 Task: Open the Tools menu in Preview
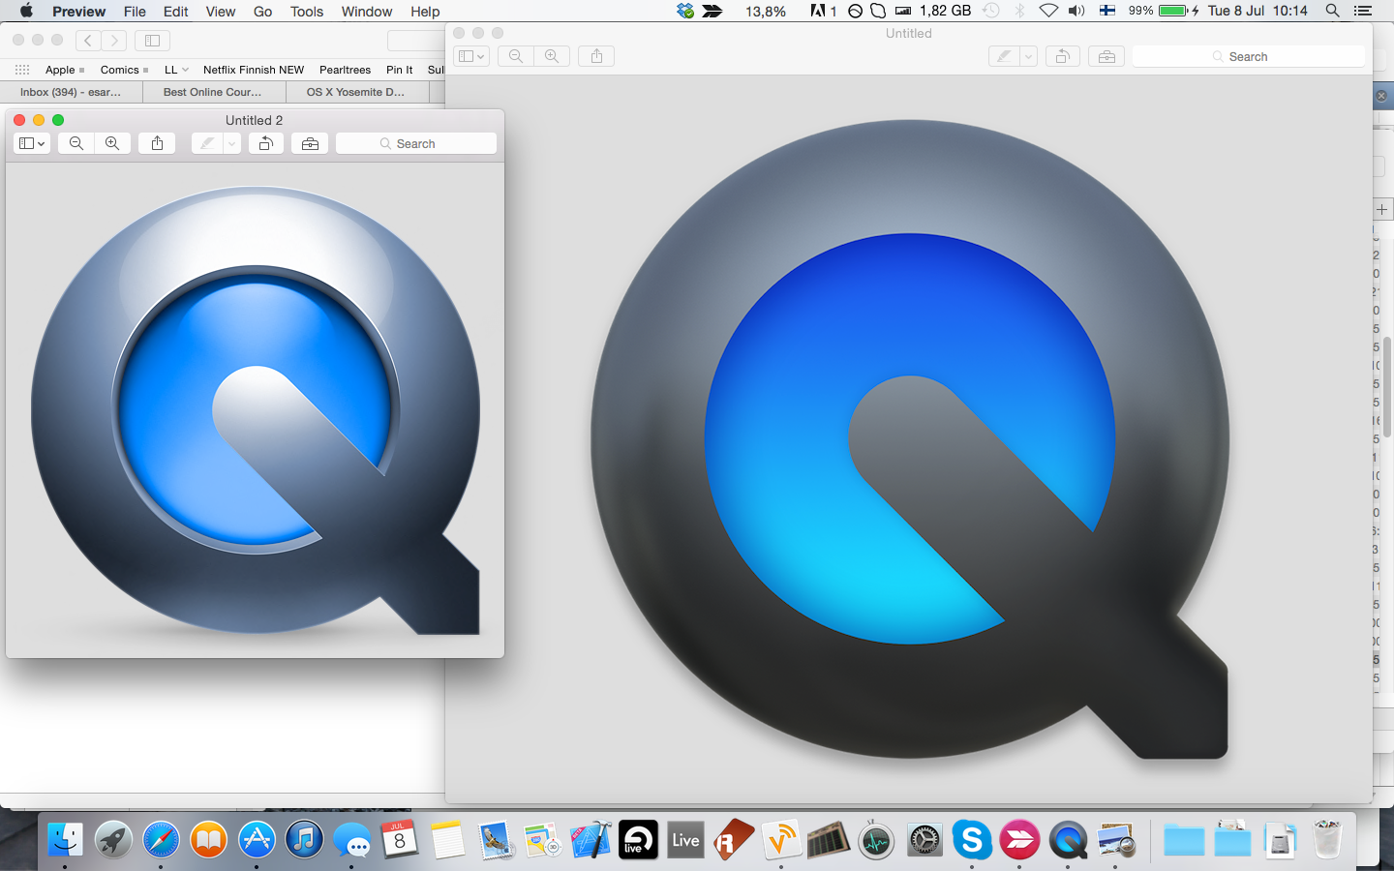coord(306,12)
